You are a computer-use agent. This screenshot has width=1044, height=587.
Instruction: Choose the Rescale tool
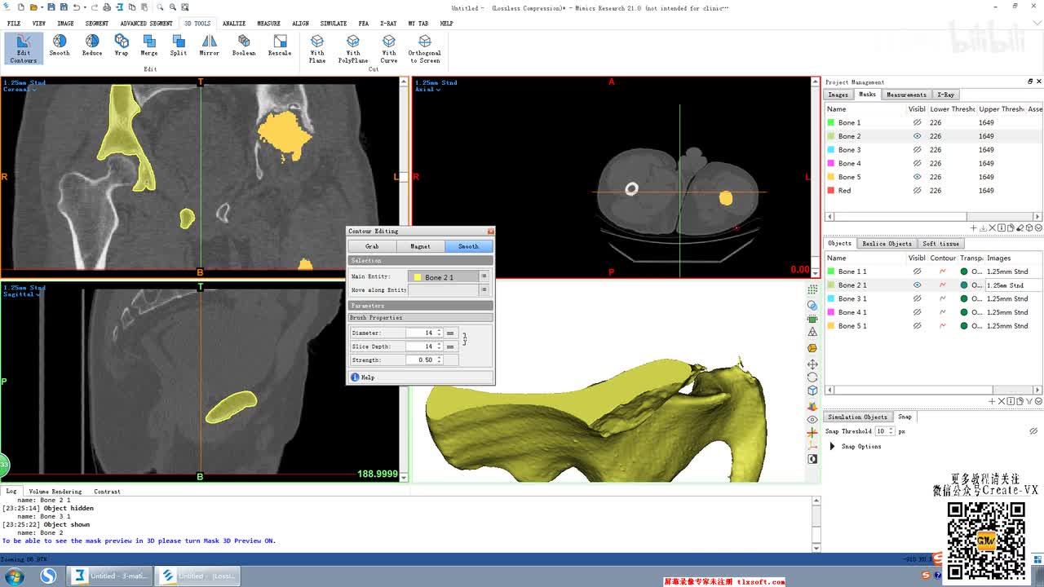[280, 45]
